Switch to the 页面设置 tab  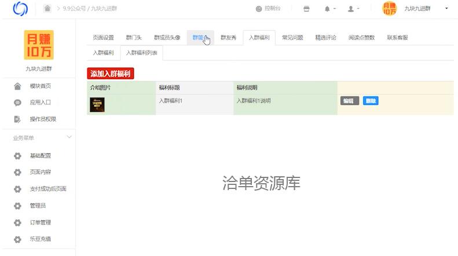(103, 38)
